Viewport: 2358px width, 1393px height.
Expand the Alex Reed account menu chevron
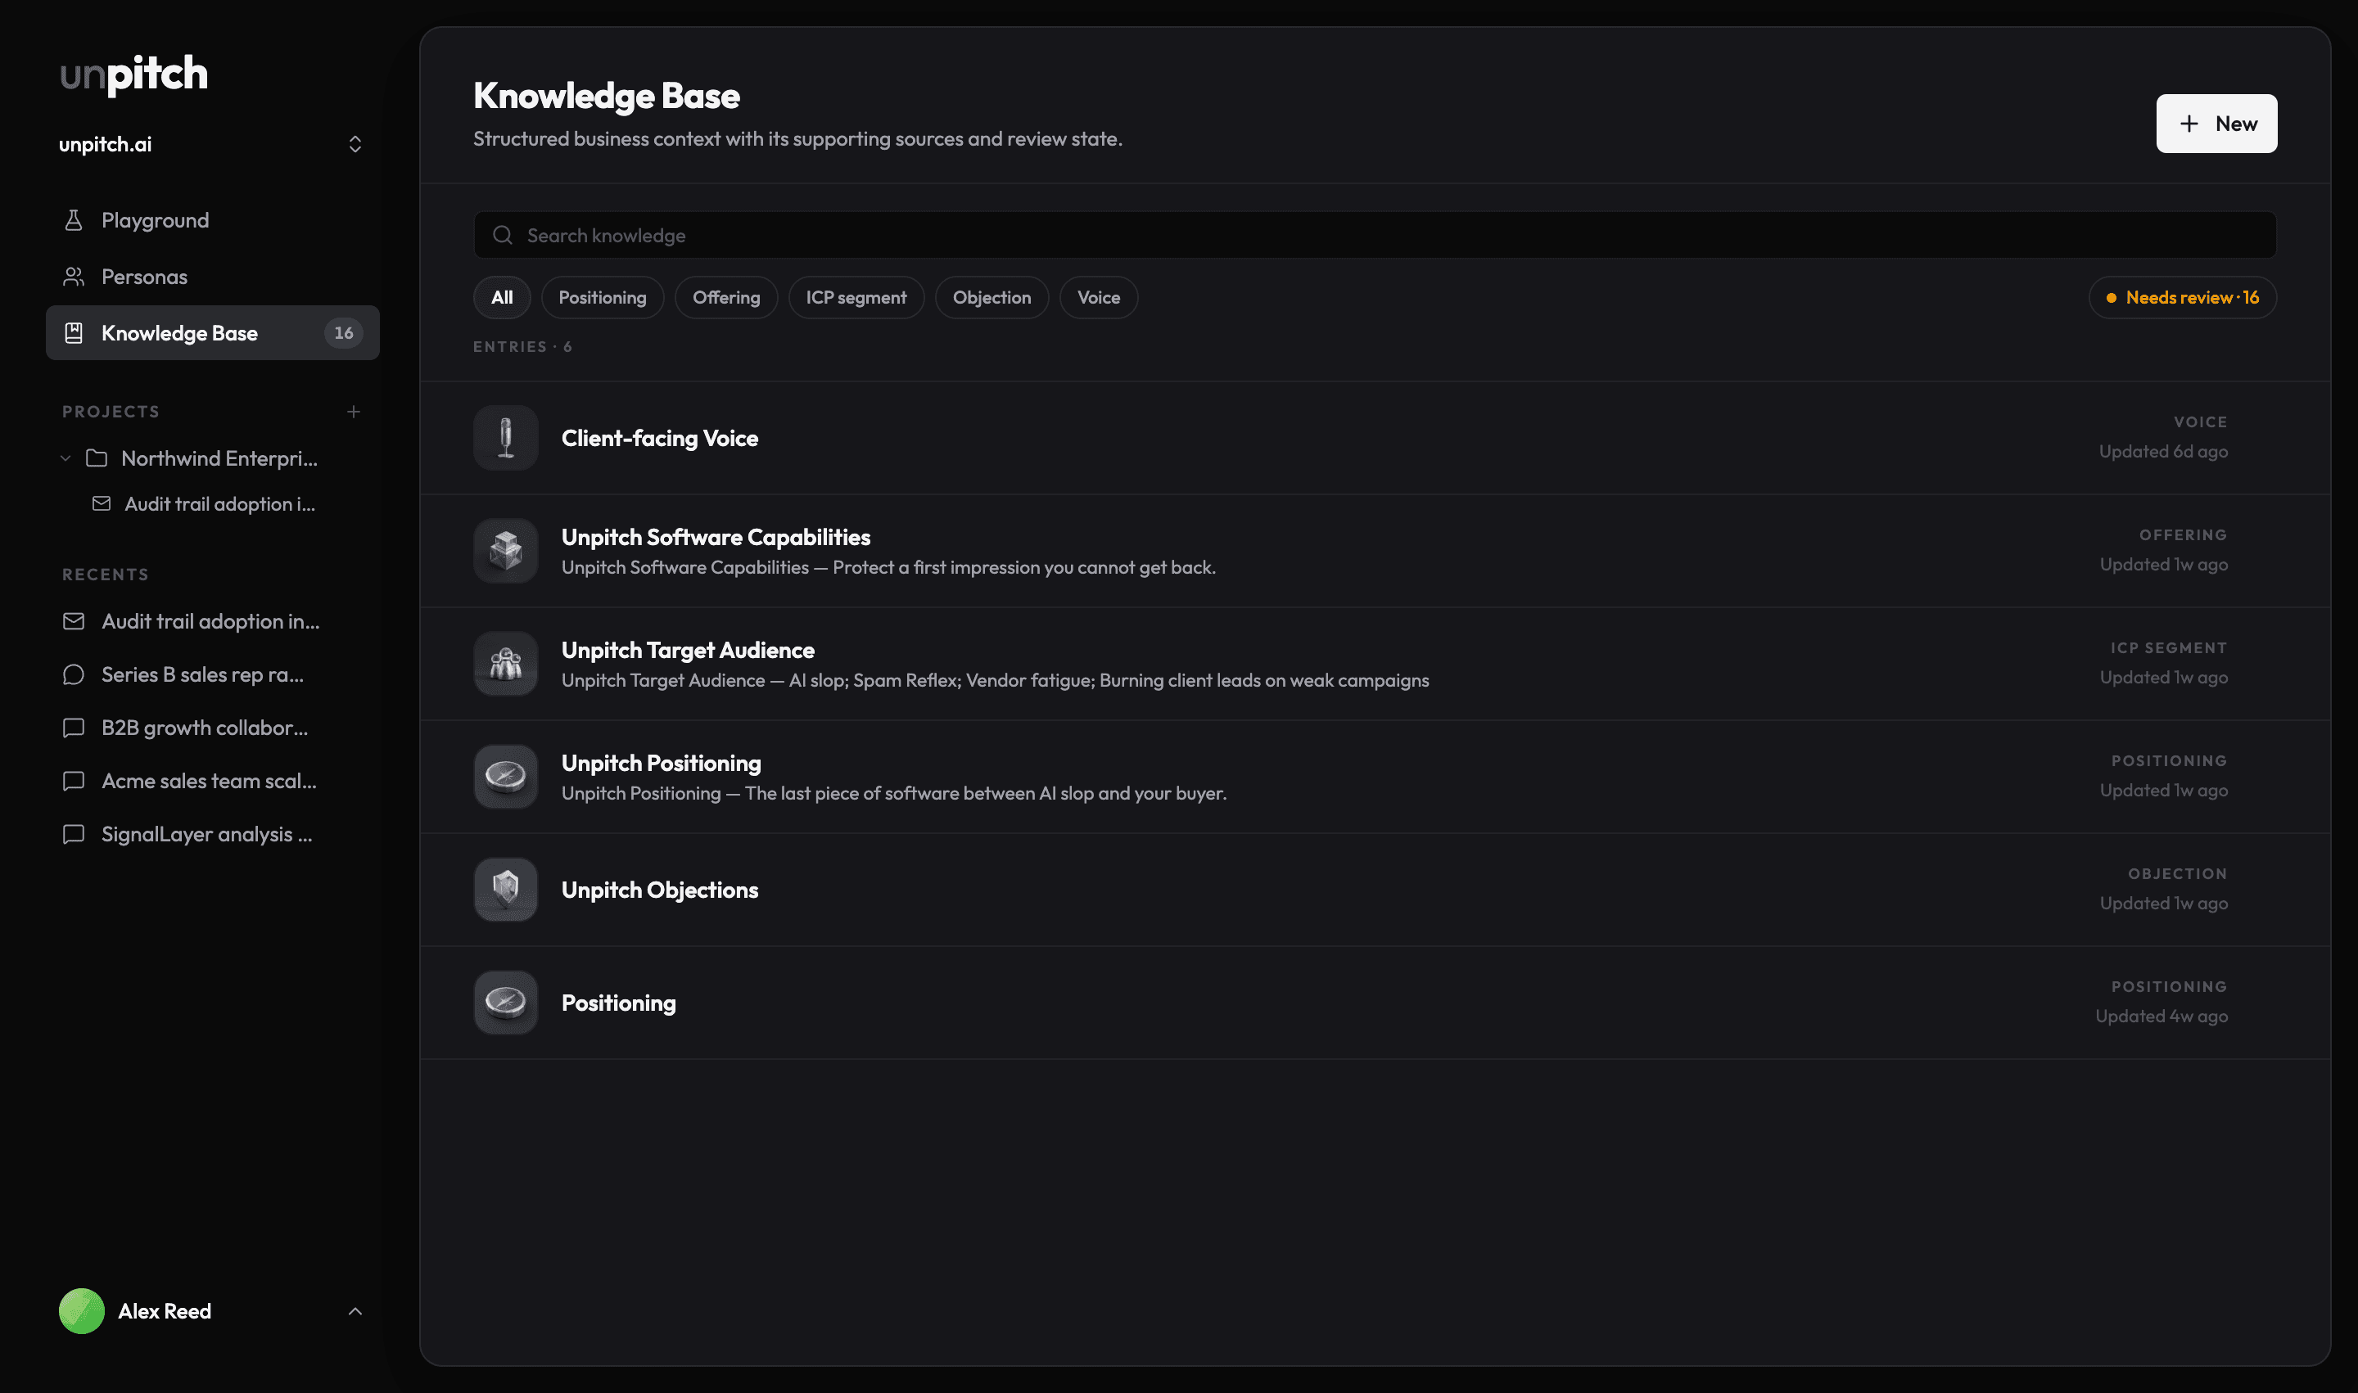[x=355, y=1310]
